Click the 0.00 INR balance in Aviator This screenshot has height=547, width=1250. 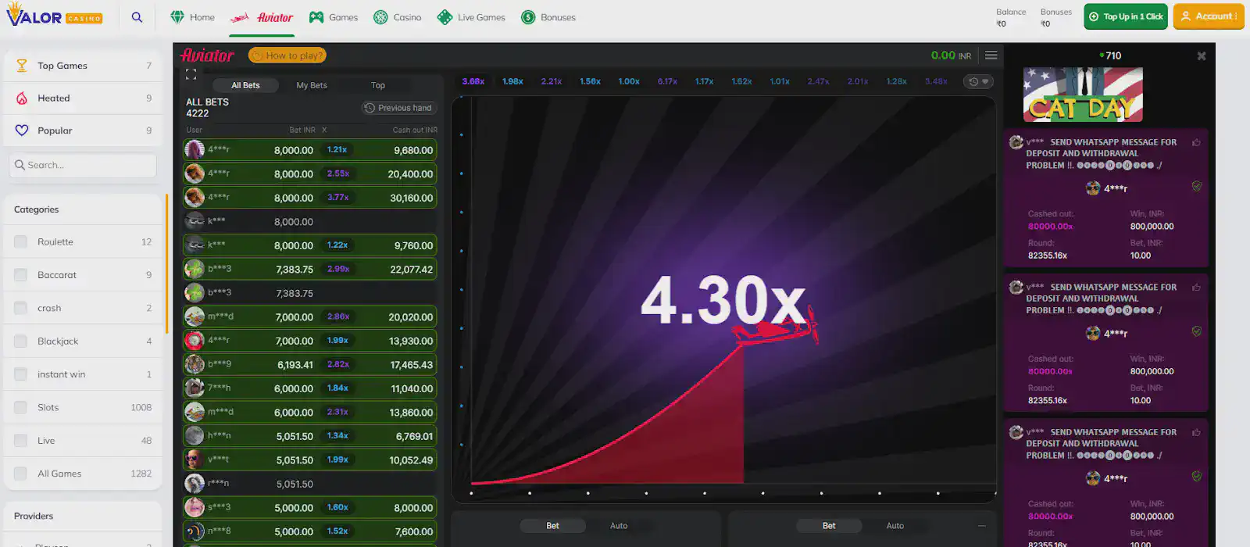[951, 55]
